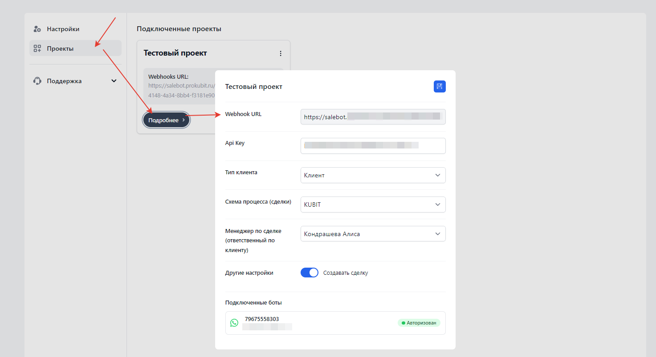Open the Схема процесса (сделки) dropdown
Viewport: 656px width, 357px height.
point(373,205)
